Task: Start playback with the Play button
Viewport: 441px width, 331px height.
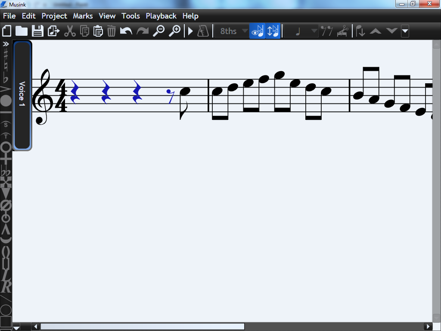Action: (190, 31)
